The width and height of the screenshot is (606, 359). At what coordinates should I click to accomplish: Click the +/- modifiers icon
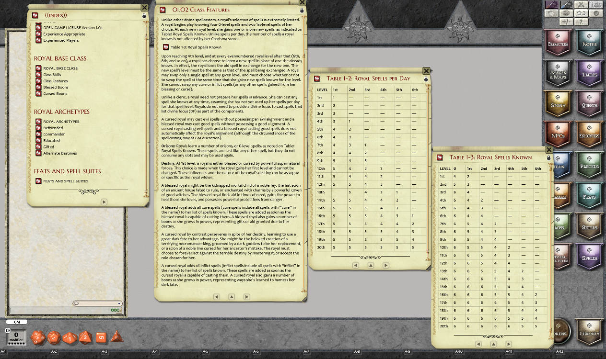coord(566,22)
